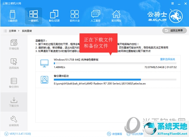The image size is (189, 137).
Task: Click the VER[11.5.47.1530] version label
Action: coord(20,134)
